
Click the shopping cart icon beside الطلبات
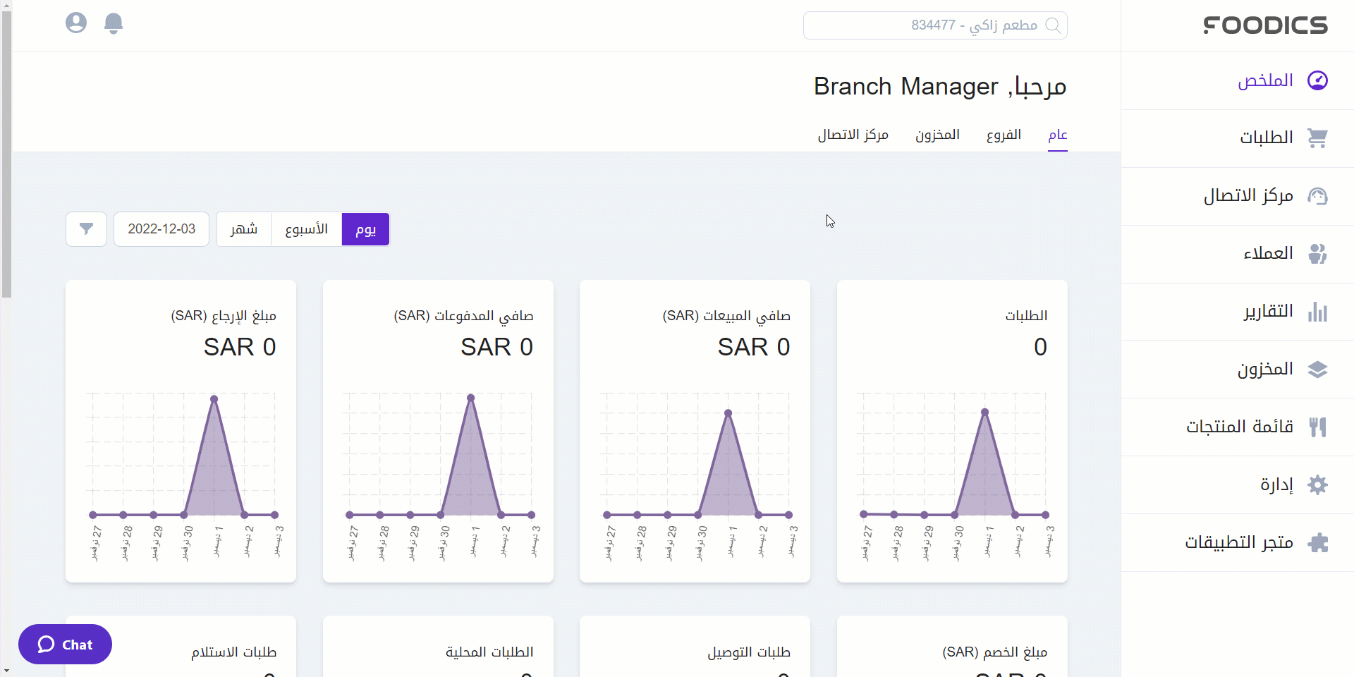[1317, 138]
